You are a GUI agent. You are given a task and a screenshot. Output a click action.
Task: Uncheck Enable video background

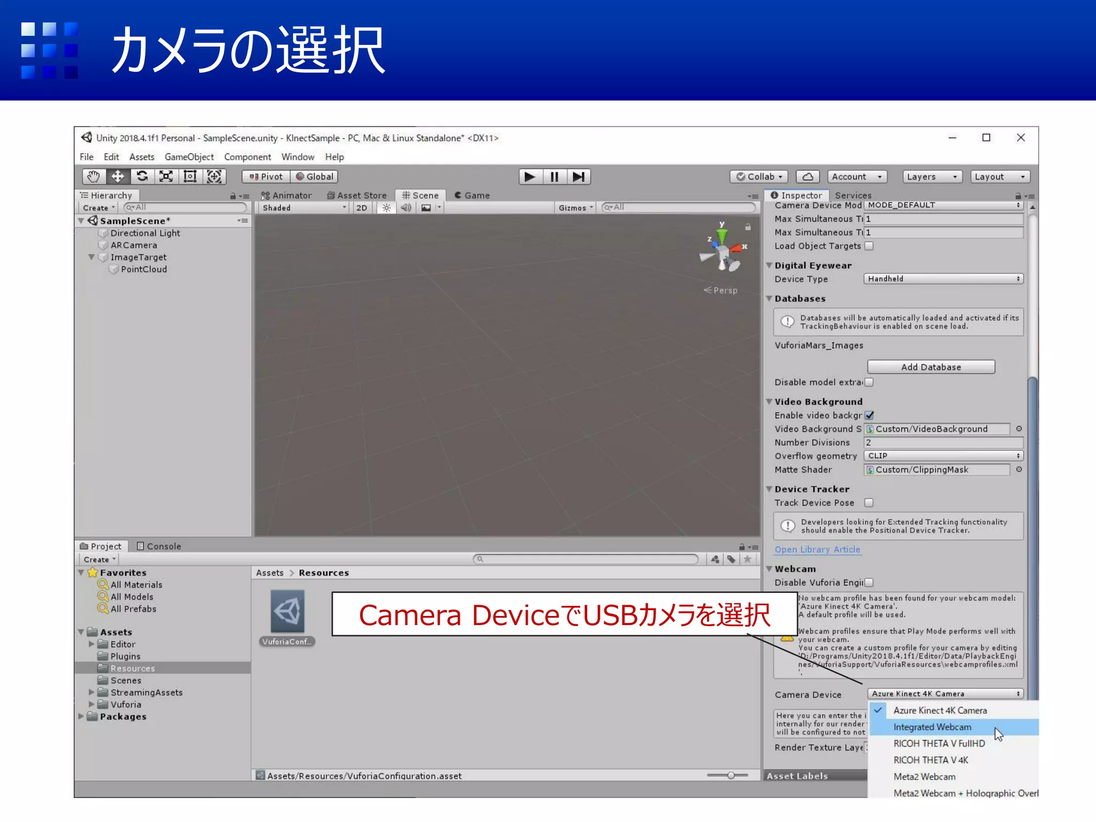coord(869,415)
